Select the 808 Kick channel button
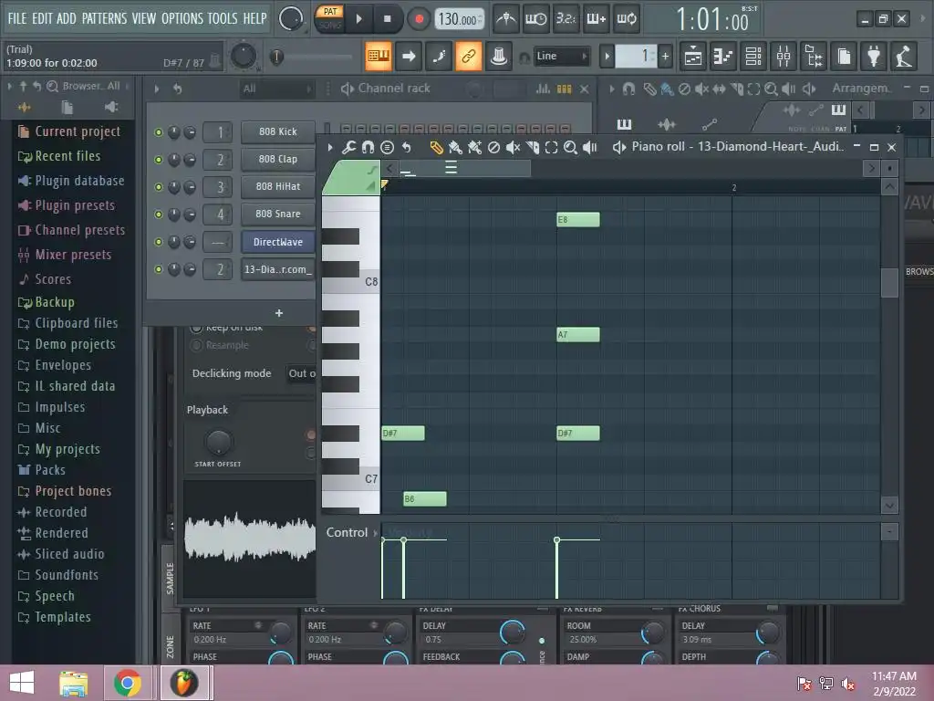The image size is (934, 701). [x=277, y=131]
